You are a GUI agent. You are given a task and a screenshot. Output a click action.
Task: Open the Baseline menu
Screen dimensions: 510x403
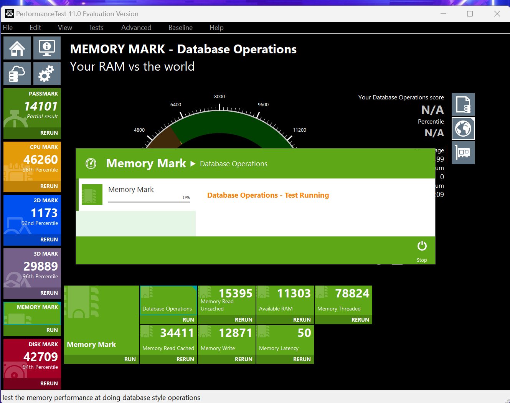[x=180, y=28]
